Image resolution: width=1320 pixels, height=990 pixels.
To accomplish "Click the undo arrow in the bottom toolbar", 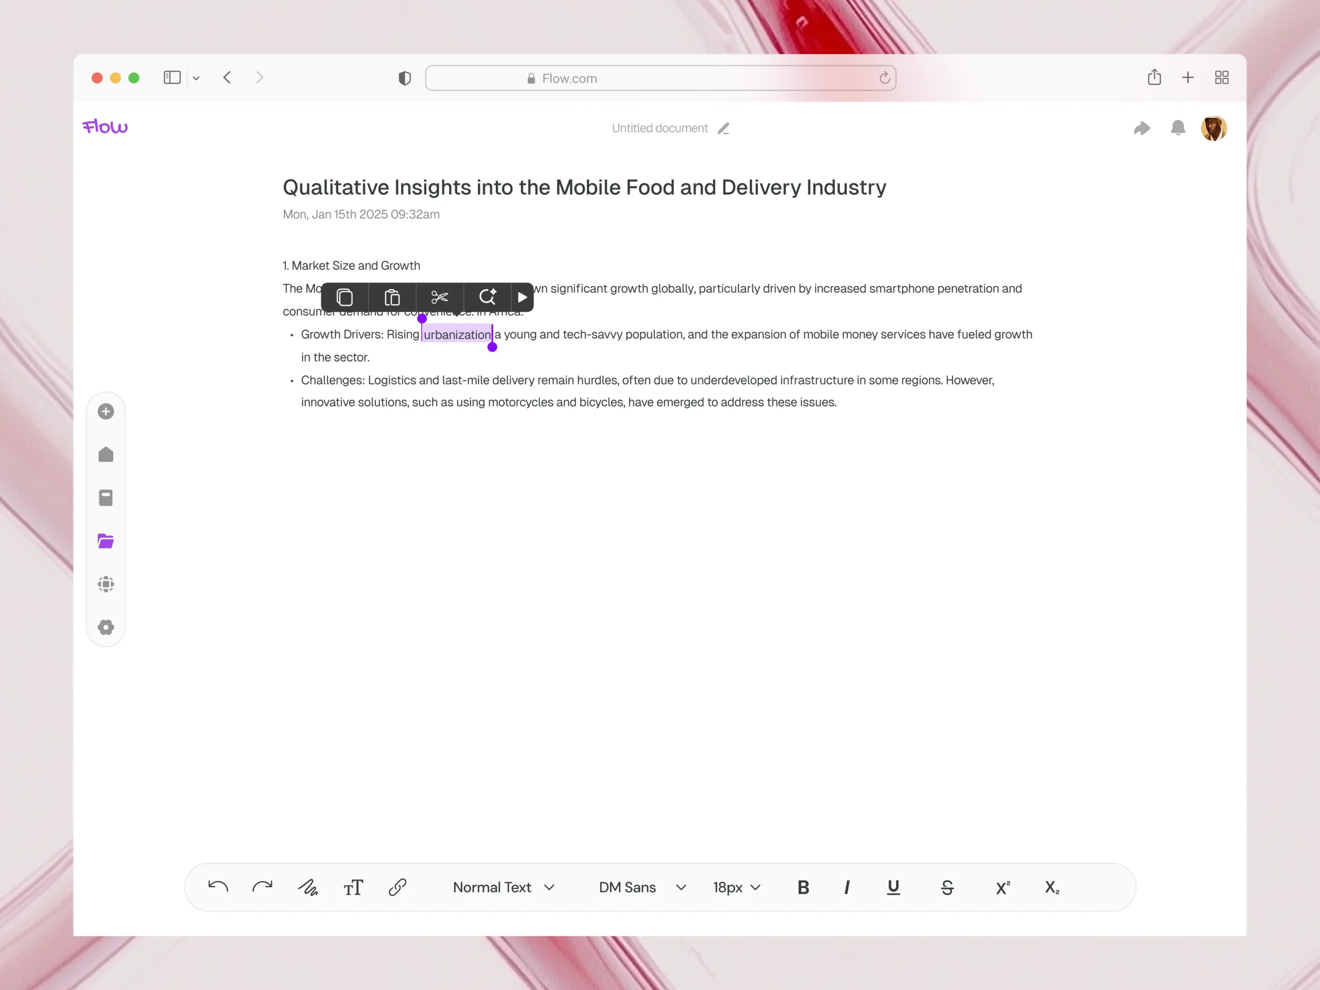I will point(218,887).
